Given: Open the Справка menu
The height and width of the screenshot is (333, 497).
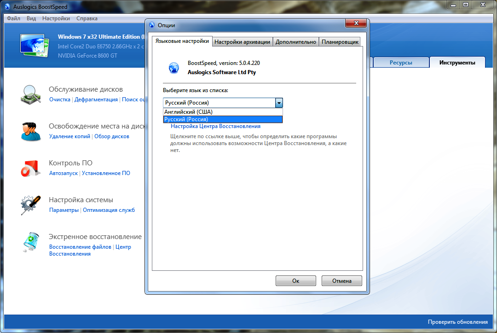Looking at the screenshot, I should point(87,18).
